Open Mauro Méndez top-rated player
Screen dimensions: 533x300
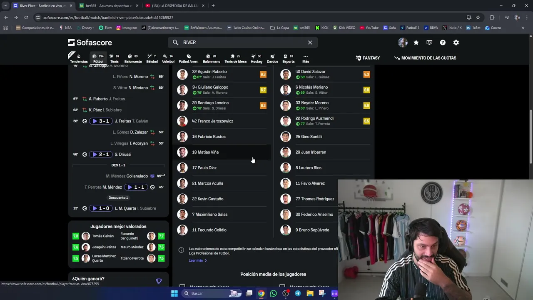142,247
